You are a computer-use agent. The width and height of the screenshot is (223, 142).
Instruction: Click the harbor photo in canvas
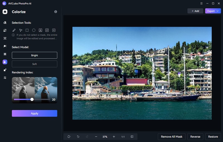click(142, 73)
